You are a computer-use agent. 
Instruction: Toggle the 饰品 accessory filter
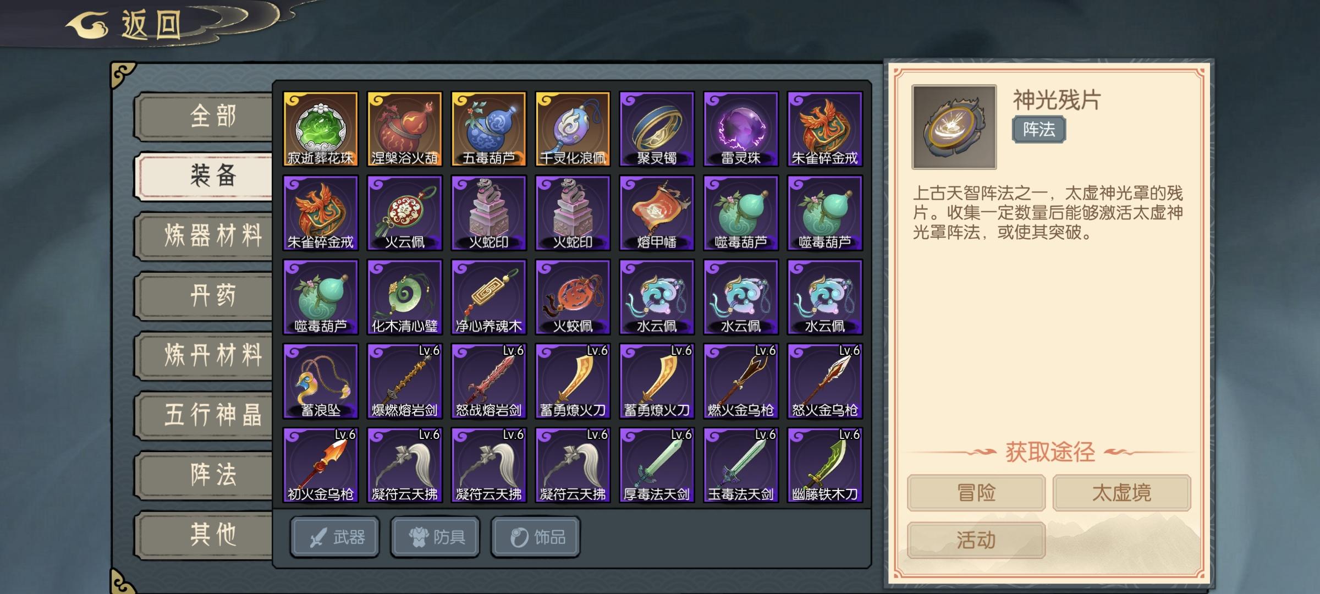(536, 537)
